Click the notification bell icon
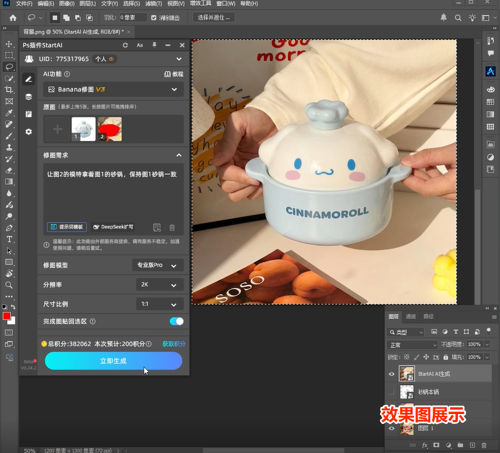The width and height of the screenshot is (500, 453). [x=444, y=17]
